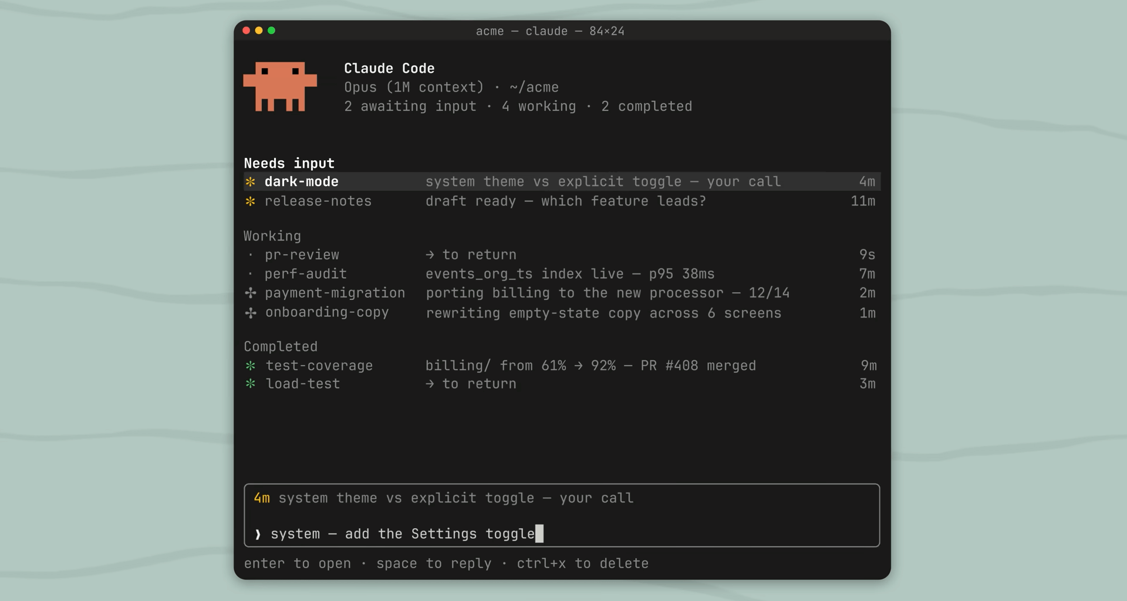
Task: Open the pr-review session
Action: pos(562,255)
